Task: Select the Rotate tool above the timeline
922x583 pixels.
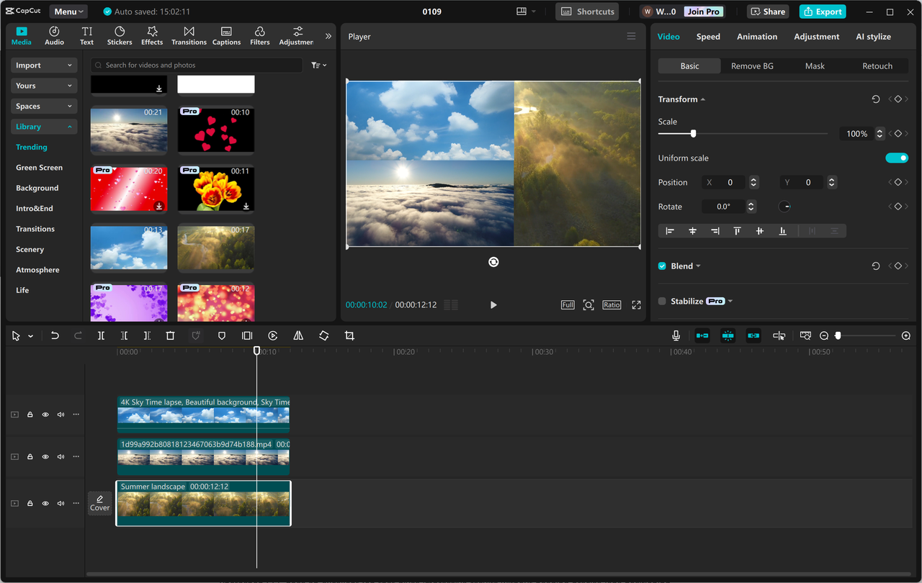Action: tap(323, 335)
